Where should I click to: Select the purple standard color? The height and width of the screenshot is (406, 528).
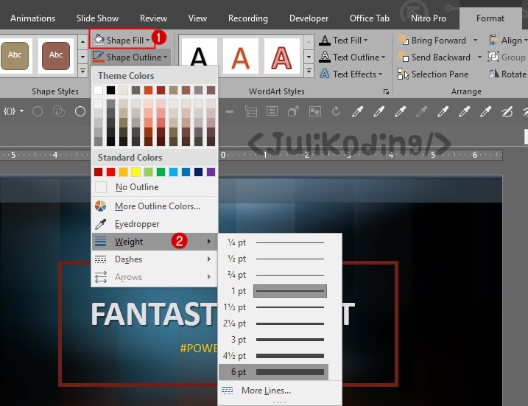[x=211, y=172]
